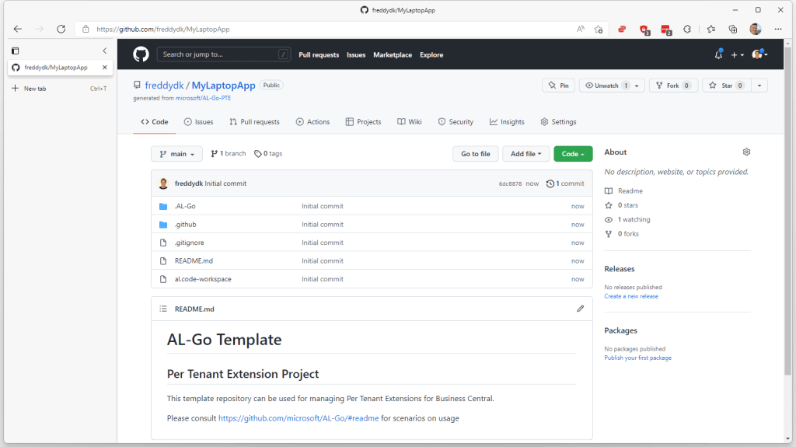This screenshot has height=447, width=796.
Task: Open commit 6dc8878 hash link
Action: pos(510,184)
